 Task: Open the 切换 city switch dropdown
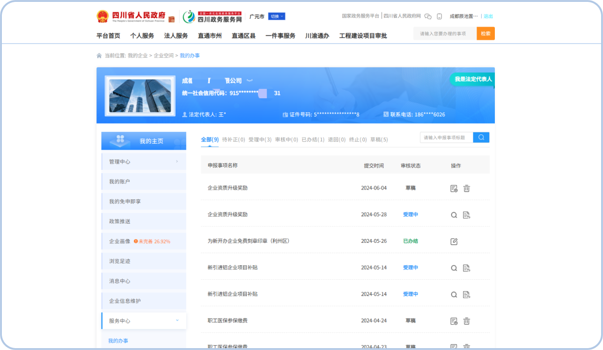(x=276, y=16)
